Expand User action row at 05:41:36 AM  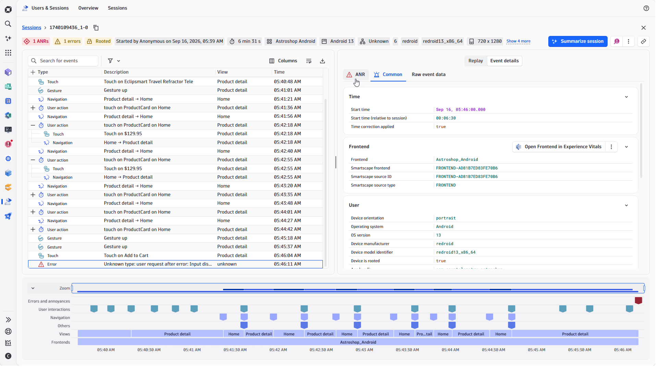click(33, 108)
